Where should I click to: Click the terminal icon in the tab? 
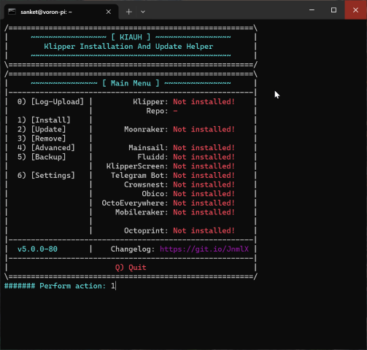(x=12, y=12)
